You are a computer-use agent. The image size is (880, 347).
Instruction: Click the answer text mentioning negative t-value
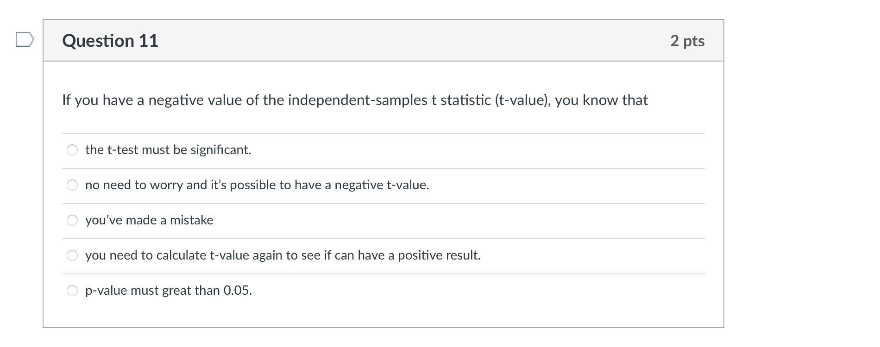[257, 185]
